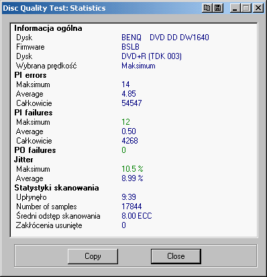Click the save floppy disk icon
The image size is (267, 277).
coord(218,8)
